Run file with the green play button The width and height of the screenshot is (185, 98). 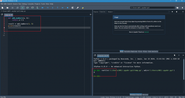[x=22, y=8]
